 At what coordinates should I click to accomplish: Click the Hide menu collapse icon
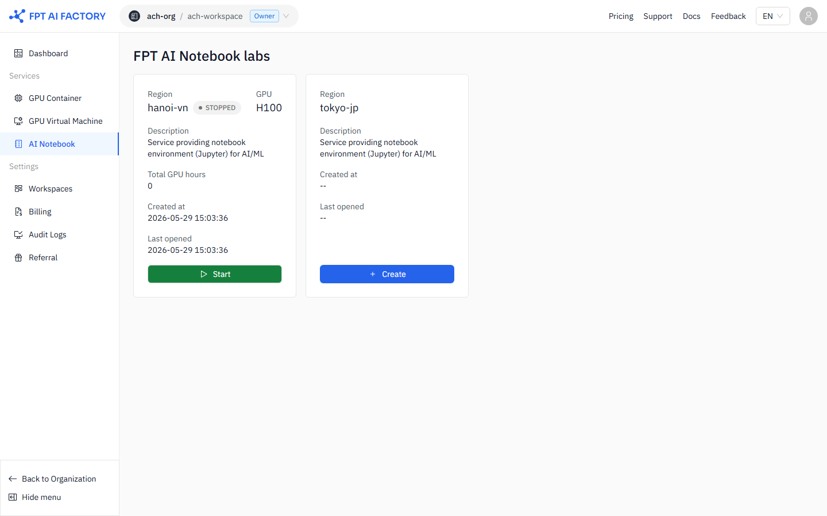click(x=13, y=497)
